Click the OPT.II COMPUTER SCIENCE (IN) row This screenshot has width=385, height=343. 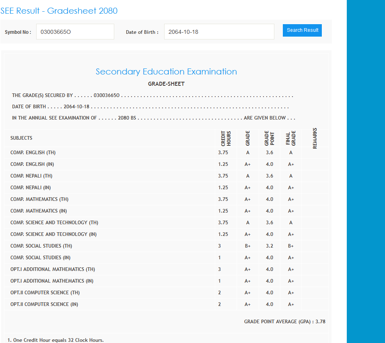tap(44, 304)
